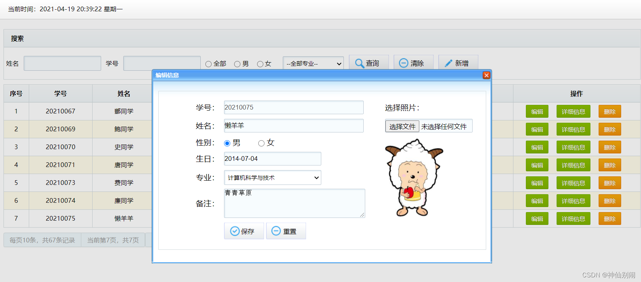The image size is (641, 282).
Task: Click the pencil icon on the 新增 button
Action: click(x=448, y=63)
